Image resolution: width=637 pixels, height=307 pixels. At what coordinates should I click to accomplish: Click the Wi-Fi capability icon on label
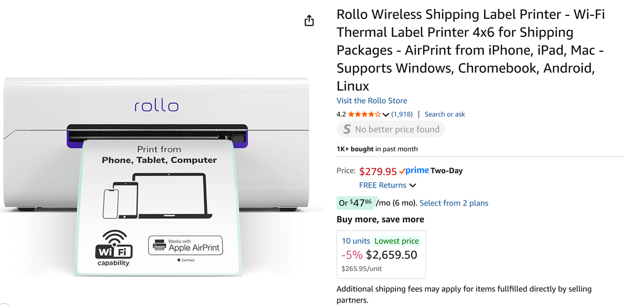click(114, 248)
